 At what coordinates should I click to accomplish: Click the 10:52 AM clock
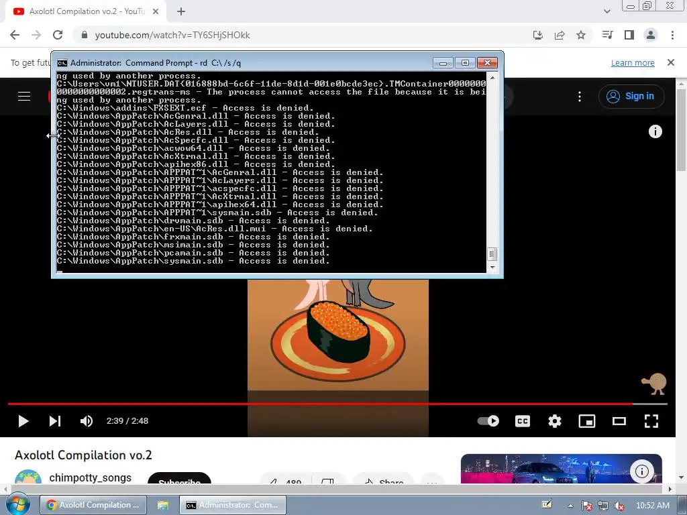tap(652, 506)
